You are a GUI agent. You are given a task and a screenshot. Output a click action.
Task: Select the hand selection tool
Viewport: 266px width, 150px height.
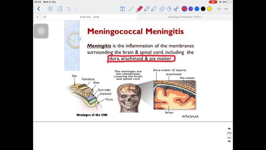click(x=169, y=9)
